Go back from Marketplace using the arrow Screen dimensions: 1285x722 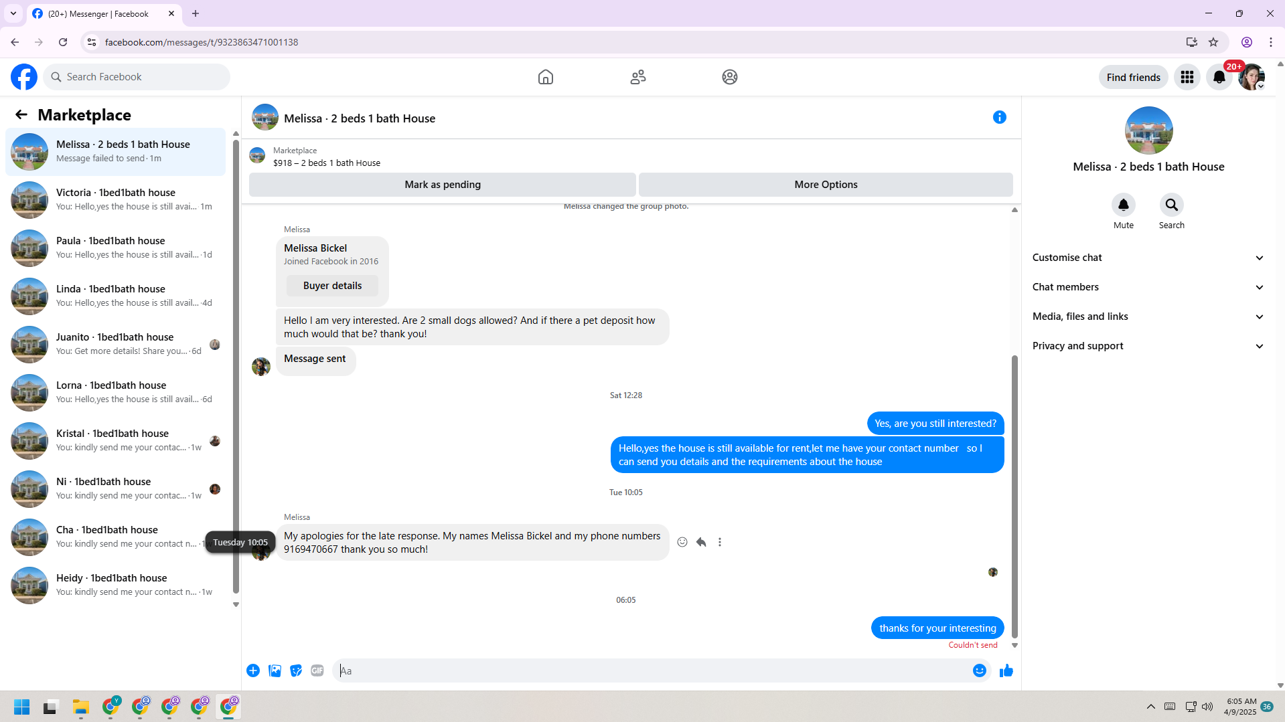(21, 114)
